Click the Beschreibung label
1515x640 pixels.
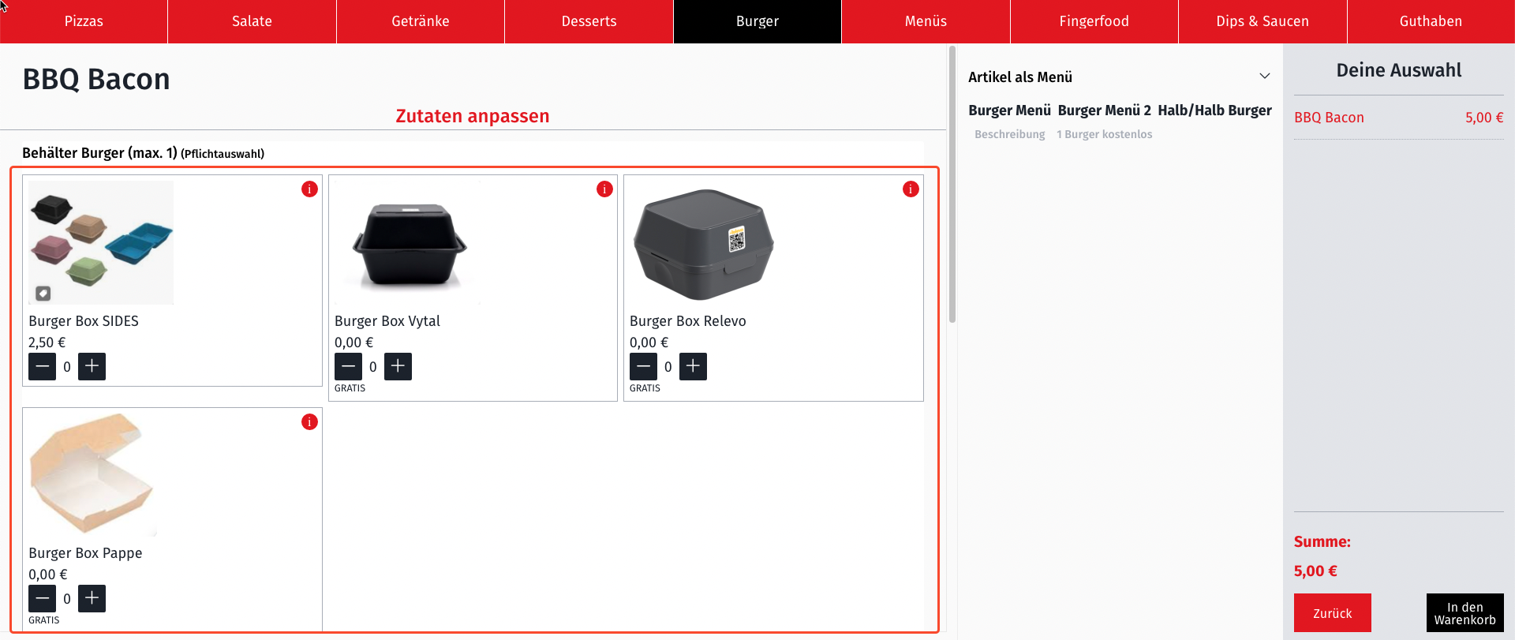(x=1009, y=134)
